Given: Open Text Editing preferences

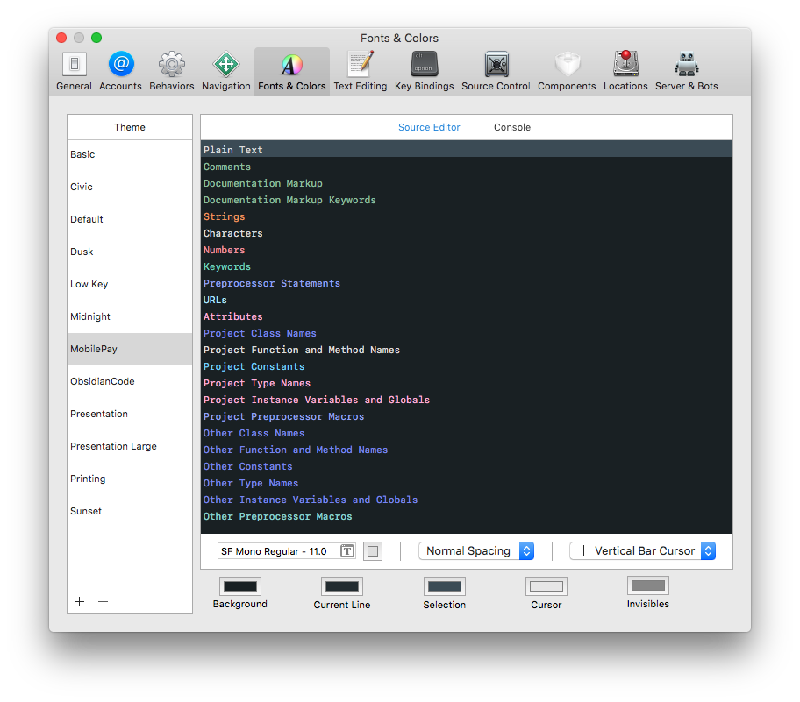Looking at the screenshot, I should point(361,71).
